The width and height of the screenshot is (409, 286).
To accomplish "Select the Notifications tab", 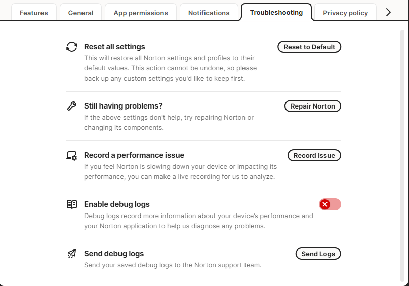I will [x=209, y=13].
